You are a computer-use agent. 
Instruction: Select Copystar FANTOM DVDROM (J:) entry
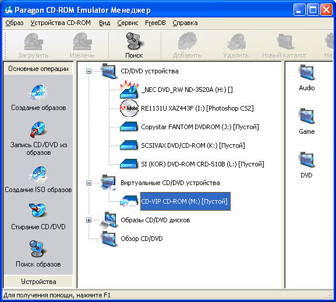[x=200, y=127]
